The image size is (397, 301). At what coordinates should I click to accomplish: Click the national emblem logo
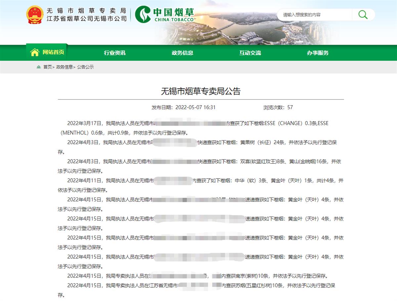coord(34,15)
